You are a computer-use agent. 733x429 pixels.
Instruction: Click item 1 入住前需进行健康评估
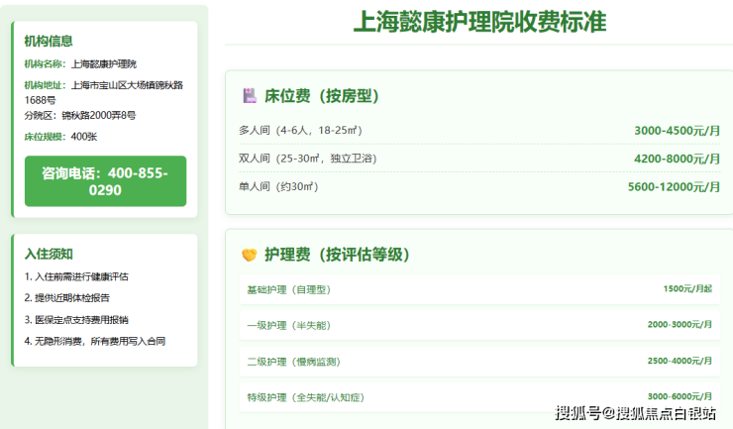tap(76, 276)
